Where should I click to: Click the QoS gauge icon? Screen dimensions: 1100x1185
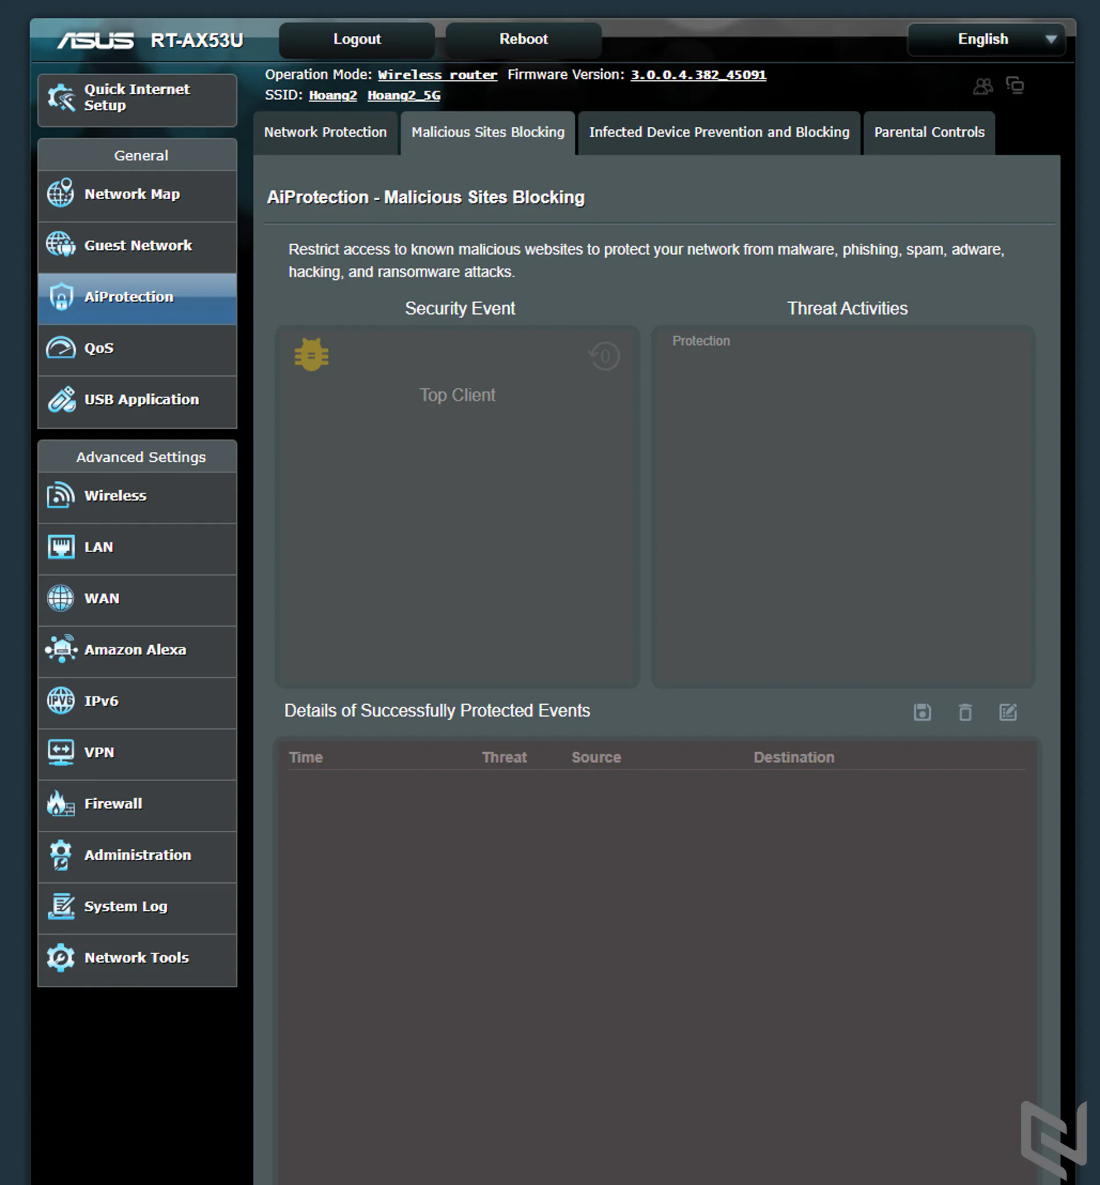[x=61, y=348]
